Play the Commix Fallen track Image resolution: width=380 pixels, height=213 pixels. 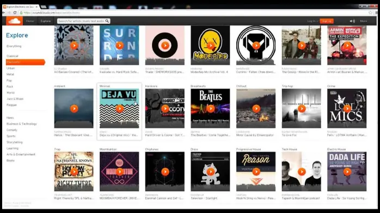(256, 46)
